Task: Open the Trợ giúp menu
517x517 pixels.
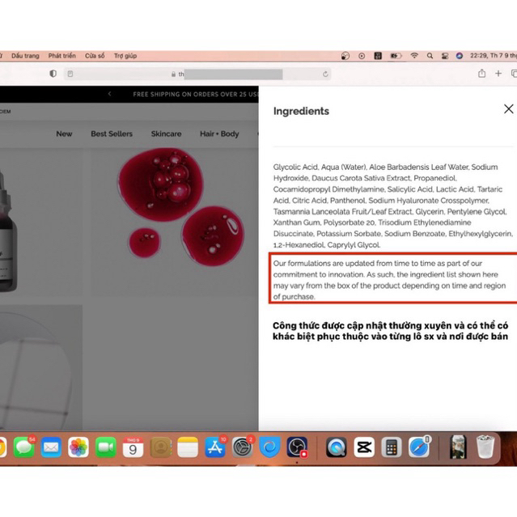Action: click(125, 56)
